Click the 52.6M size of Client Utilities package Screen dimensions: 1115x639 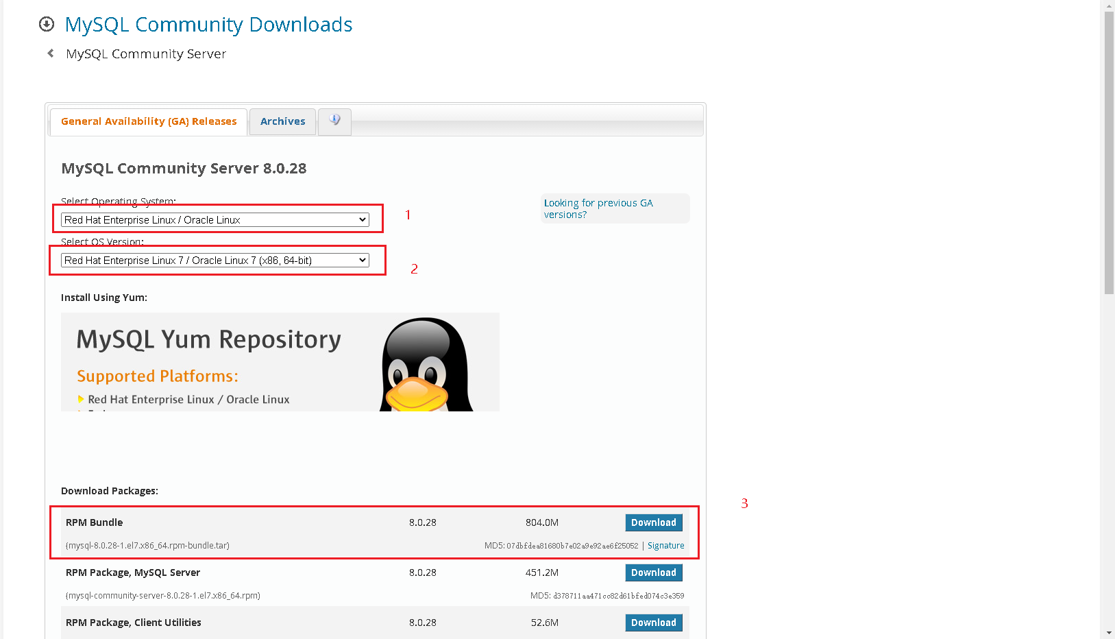tap(545, 623)
